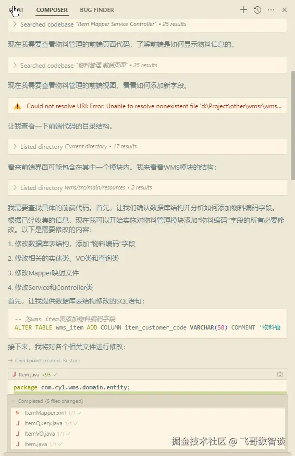Open the more options ellipsis menu
The width and height of the screenshot is (295, 456).
(x=271, y=10)
